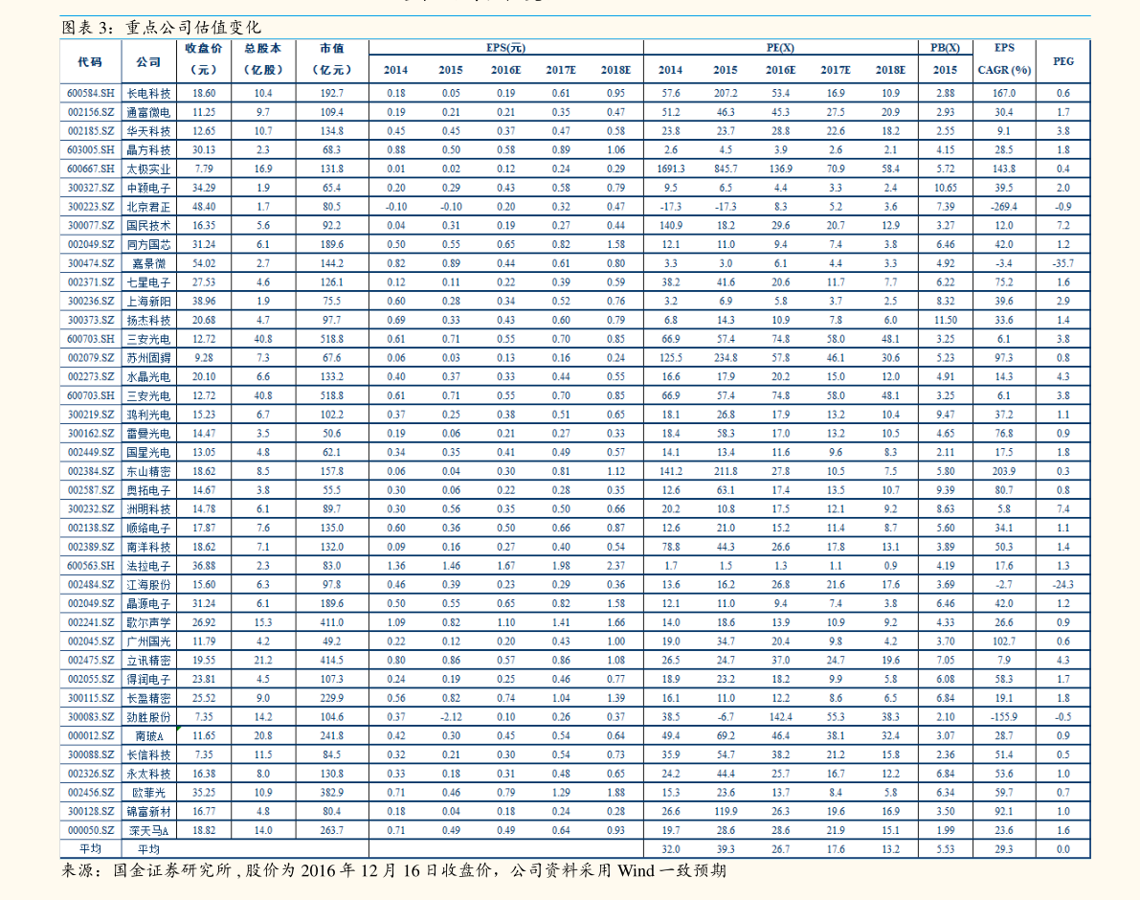This screenshot has width=1140, height=900.
Task: Click the 代码 column header
Action: pyautogui.click(x=90, y=61)
